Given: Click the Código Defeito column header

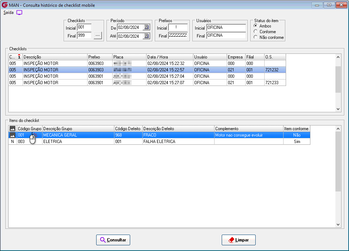Looking at the screenshot, I should pyautogui.click(x=128, y=129).
